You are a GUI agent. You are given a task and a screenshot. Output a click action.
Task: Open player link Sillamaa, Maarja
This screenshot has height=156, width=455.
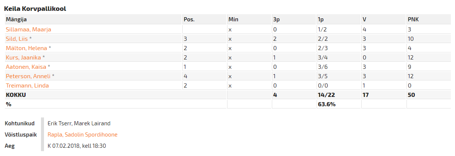28,30
